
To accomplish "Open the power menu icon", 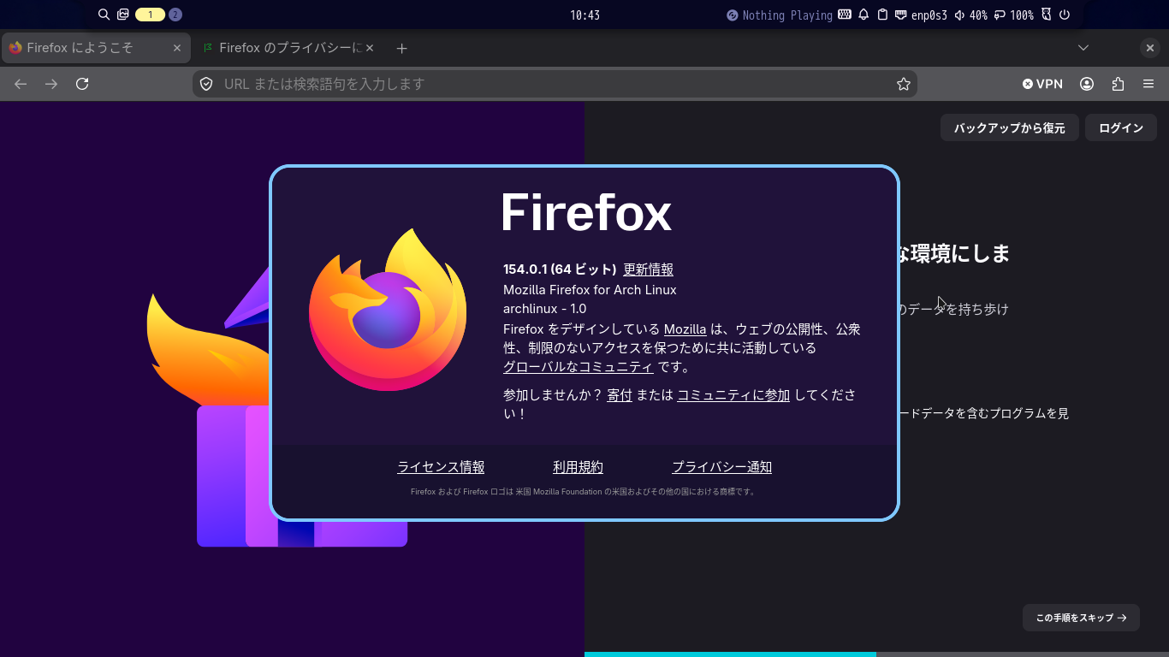I will tap(1065, 15).
